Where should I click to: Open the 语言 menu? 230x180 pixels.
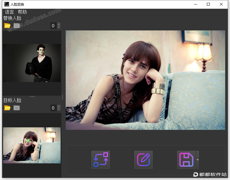click(10, 12)
